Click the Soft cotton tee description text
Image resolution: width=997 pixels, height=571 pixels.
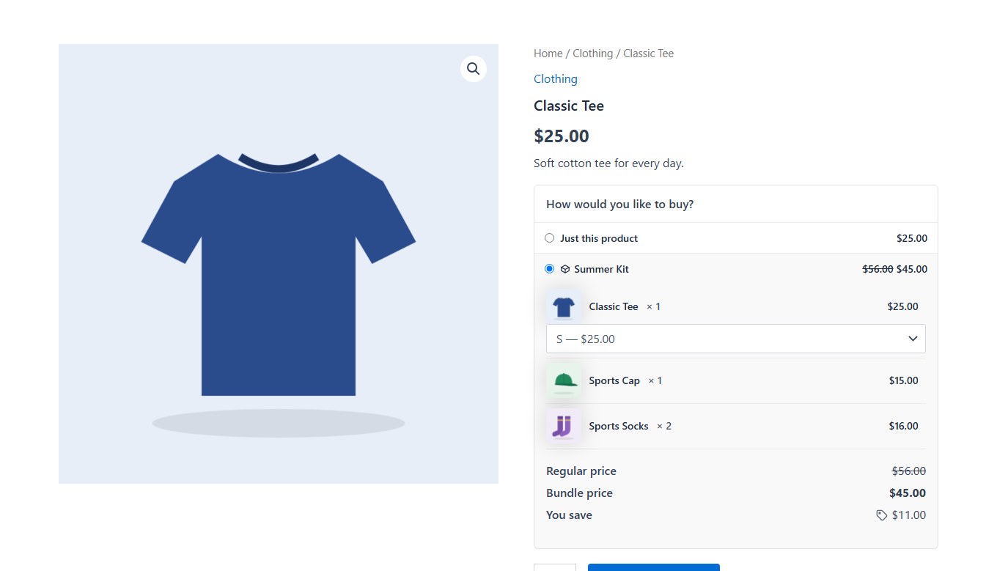pos(608,163)
